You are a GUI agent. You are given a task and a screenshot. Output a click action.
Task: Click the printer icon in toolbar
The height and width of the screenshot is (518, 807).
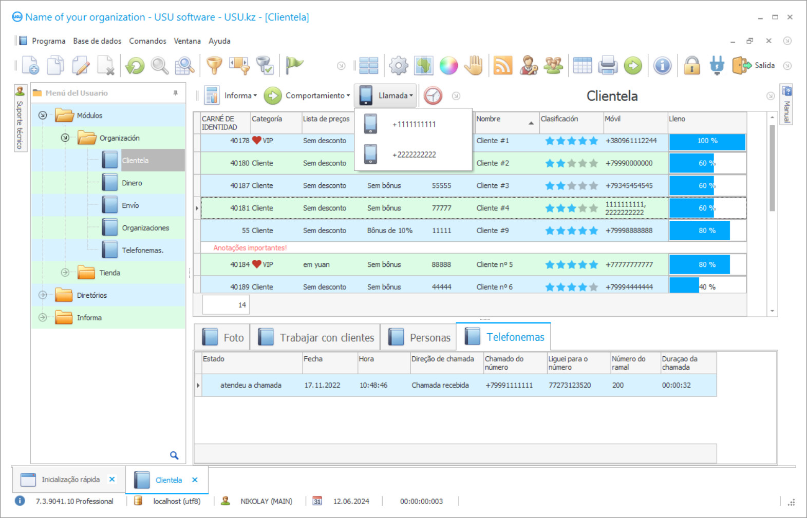tap(608, 66)
